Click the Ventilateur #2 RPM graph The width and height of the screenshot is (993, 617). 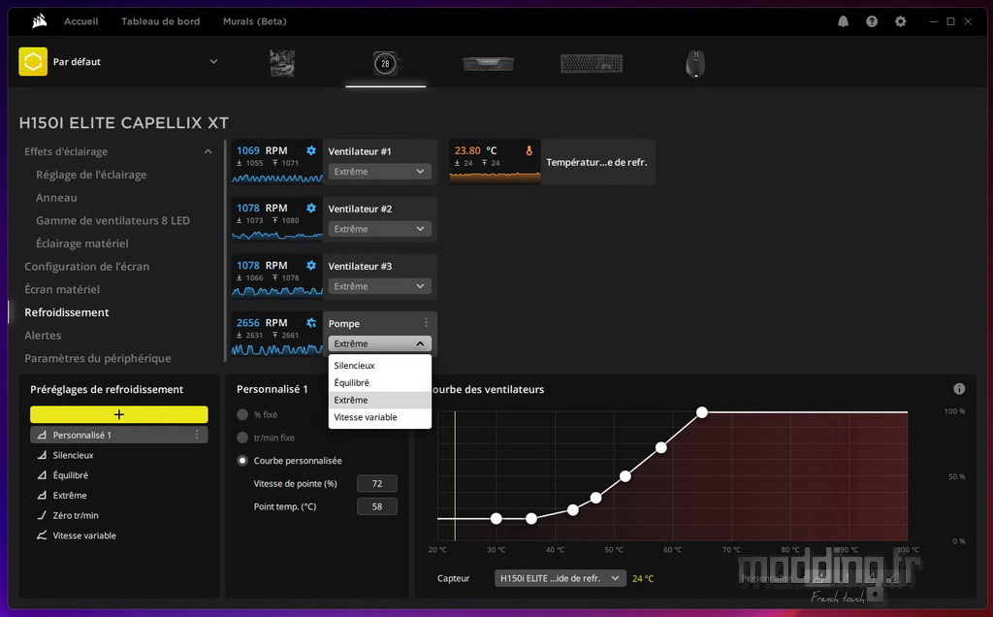(x=276, y=236)
